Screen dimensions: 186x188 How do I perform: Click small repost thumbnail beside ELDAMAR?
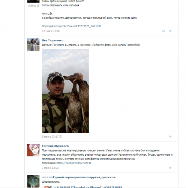(x=48, y=187)
